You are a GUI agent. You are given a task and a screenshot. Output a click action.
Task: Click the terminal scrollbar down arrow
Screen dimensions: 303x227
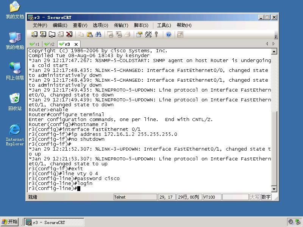[x=274, y=189]
